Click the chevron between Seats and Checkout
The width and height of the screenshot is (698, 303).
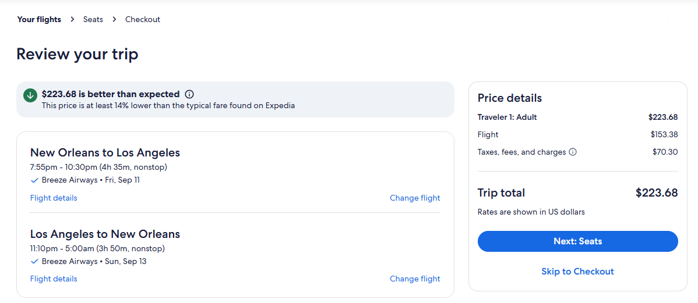tap(114, 20)
